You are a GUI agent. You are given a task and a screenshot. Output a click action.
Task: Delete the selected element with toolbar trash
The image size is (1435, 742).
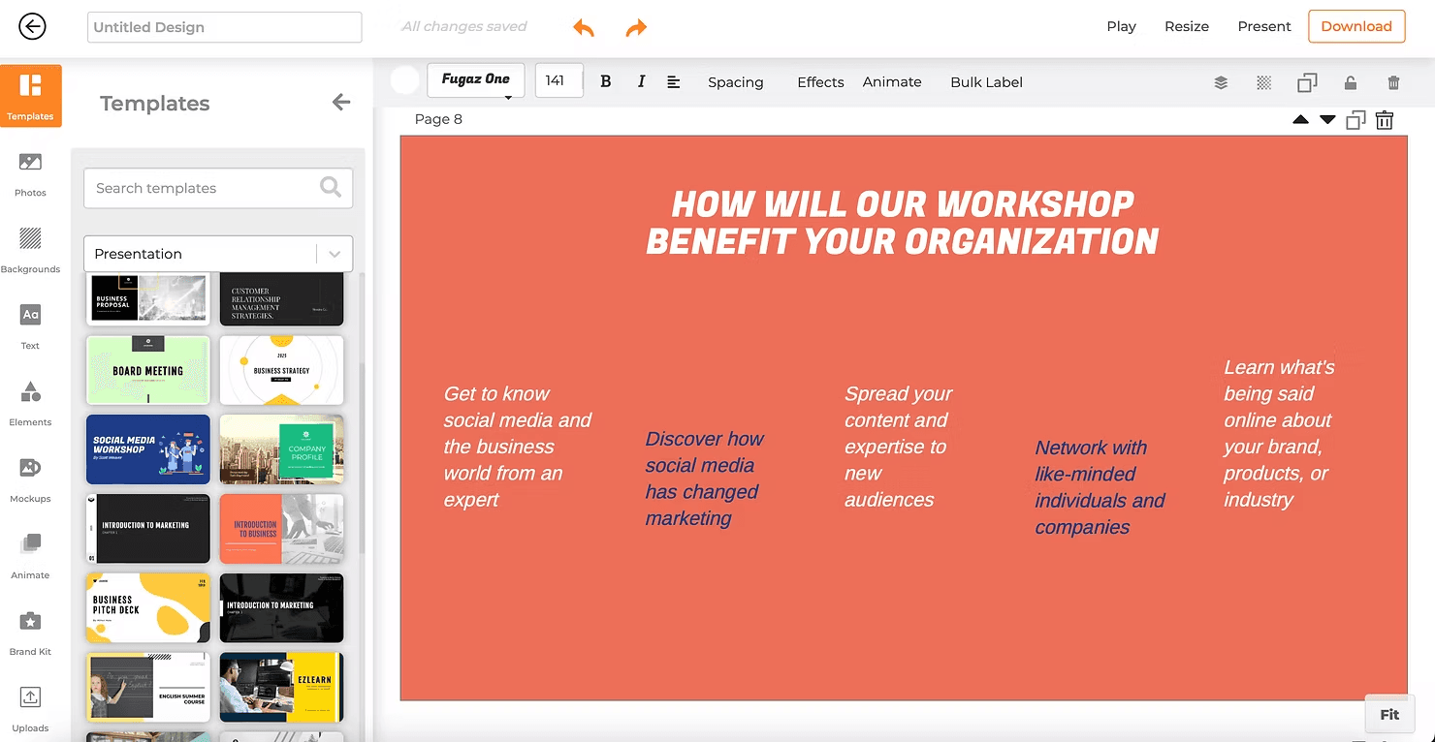coord(1393,82)
